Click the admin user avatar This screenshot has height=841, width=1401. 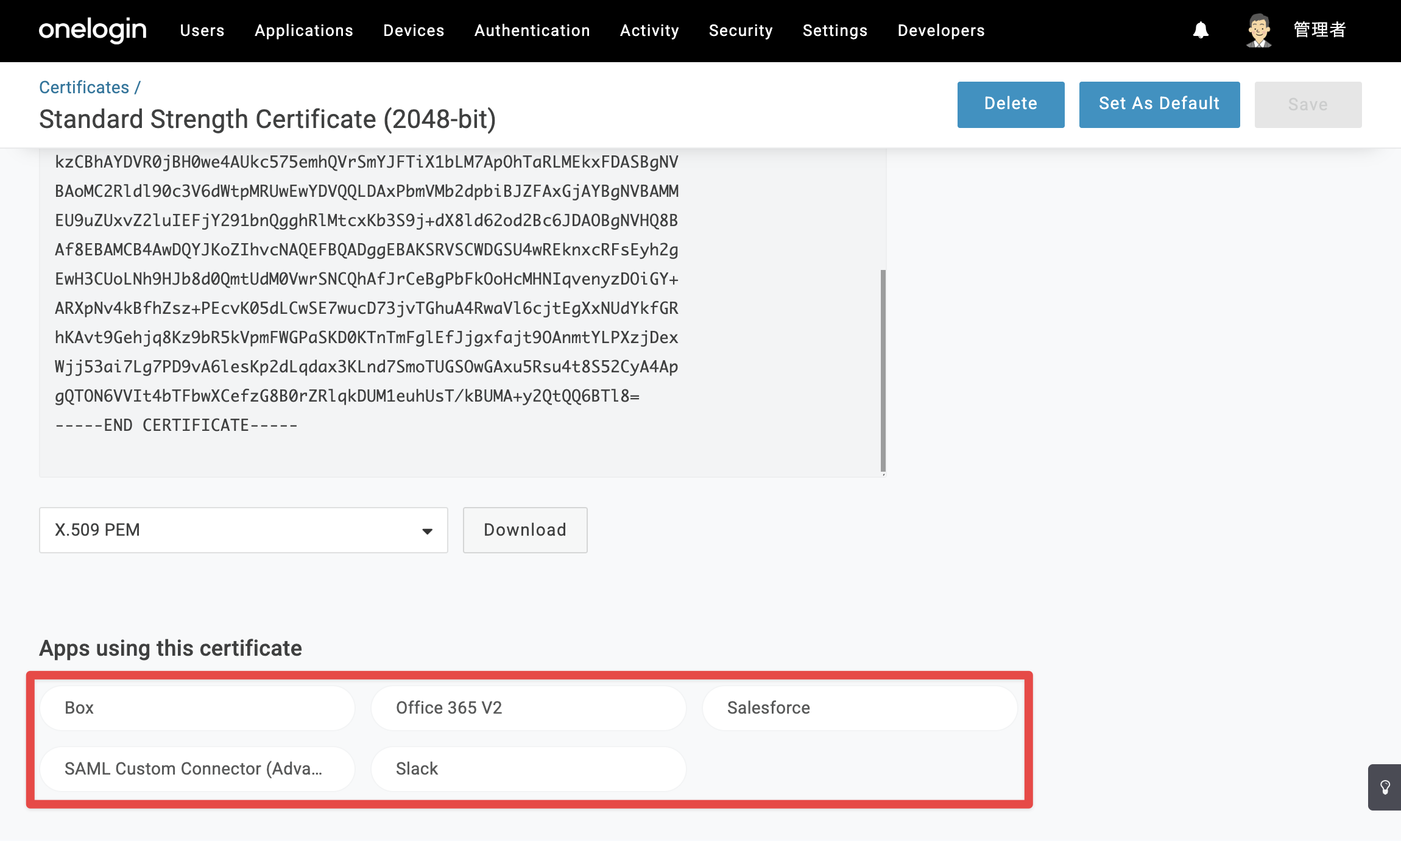(x=1258, y=30)
